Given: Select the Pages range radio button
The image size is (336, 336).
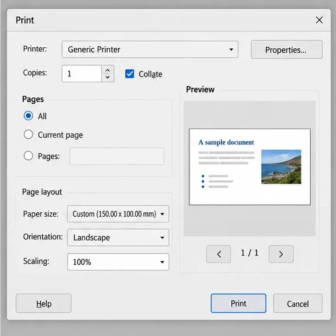Looking at the screenshot, I should pyautogui.click(x=29, y=155).
